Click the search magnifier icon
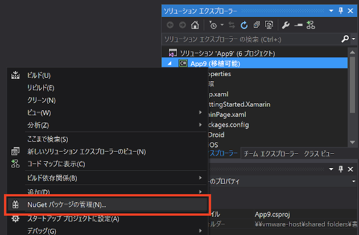359x235 pixels. coord(345,39)
